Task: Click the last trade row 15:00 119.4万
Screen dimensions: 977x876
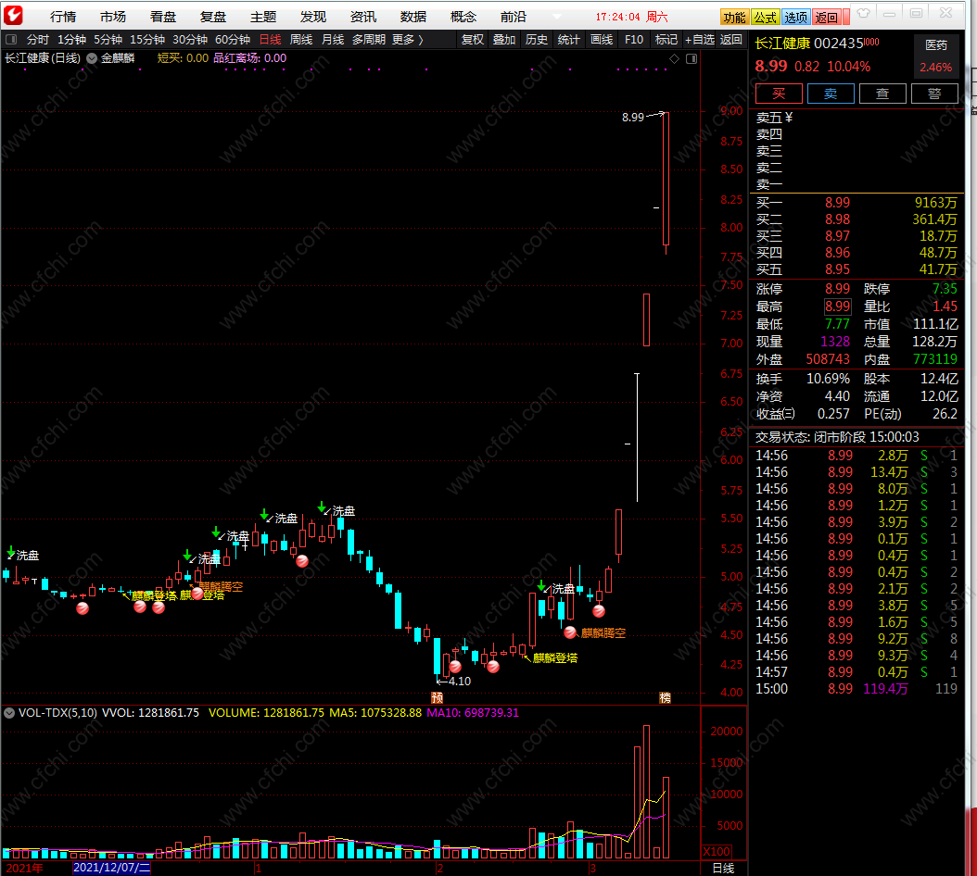Action: click(x=856, y=689)
